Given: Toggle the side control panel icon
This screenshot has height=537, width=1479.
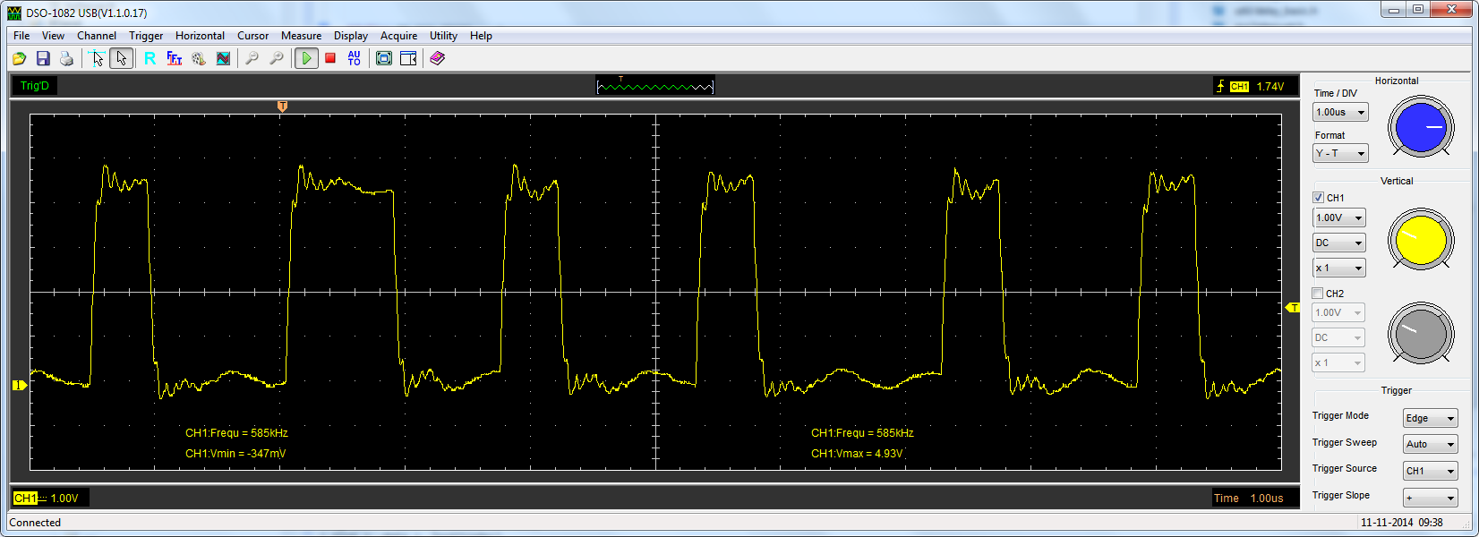Looking at the screenshot, I should [408, 58].
